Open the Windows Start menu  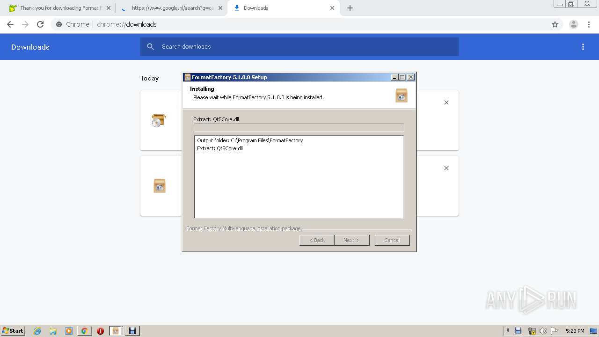coord(13,331)
